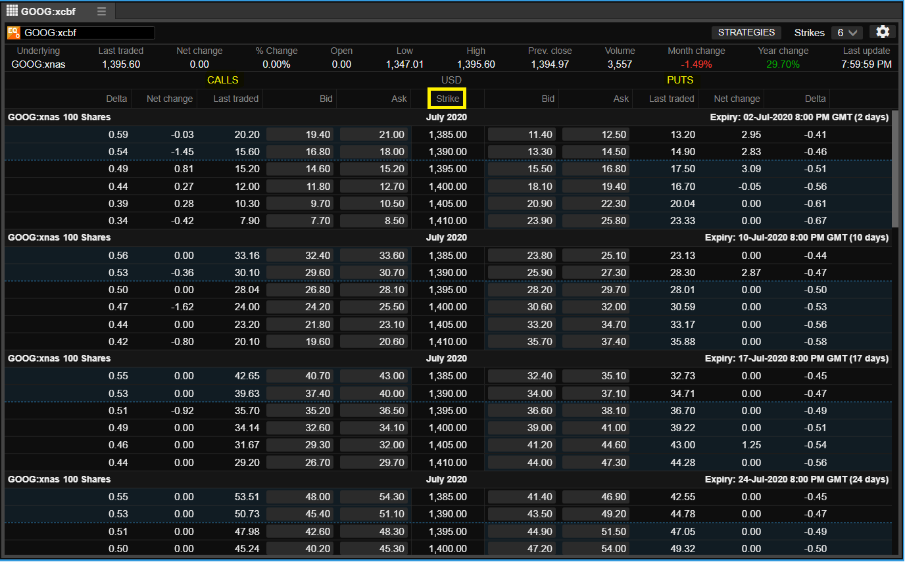Image resolution: width=905 pixels, height=562 pixels.
Task: Click put ask 49.20 in 24-Jul 1,390 row
Action: 596,514
